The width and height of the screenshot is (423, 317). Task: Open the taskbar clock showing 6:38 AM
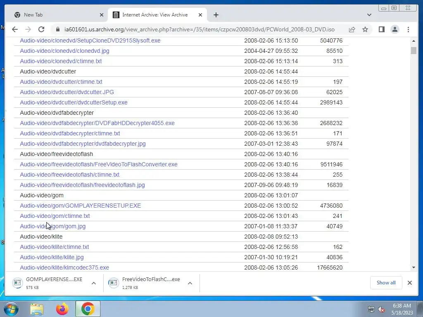point(402,309)
